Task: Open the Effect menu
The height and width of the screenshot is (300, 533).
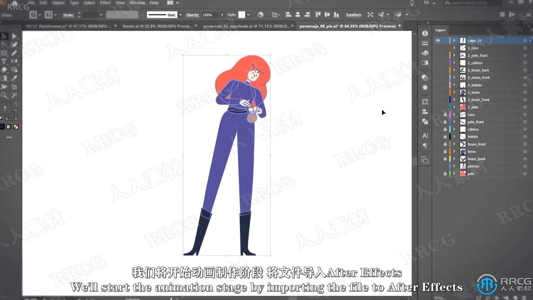Action: pos(105,3)
